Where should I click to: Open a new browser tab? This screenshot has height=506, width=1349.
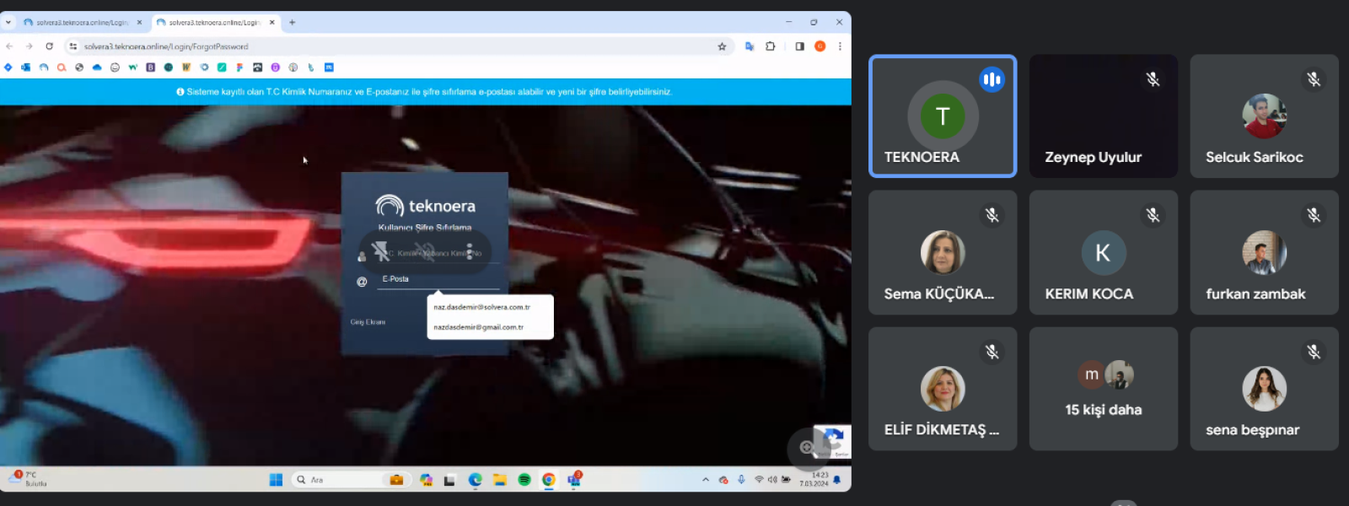click(292, 23)
